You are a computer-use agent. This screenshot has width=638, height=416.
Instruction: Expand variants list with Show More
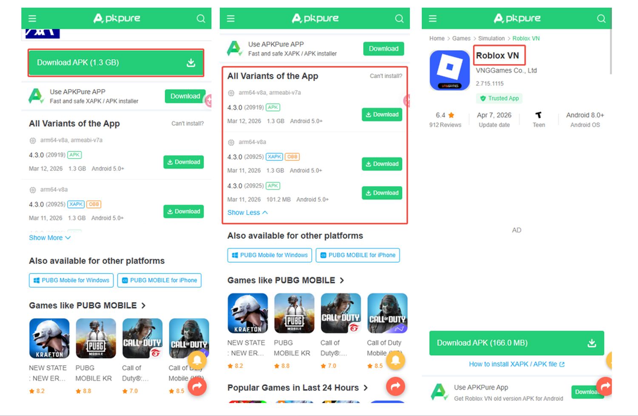click(x=50, y=238)
